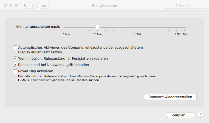Open help with the question mark button
209x123 pixels.
(200, 115)
